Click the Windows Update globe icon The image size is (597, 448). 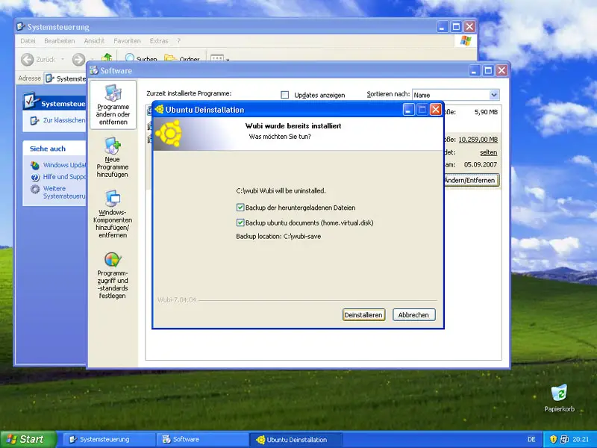35,165
